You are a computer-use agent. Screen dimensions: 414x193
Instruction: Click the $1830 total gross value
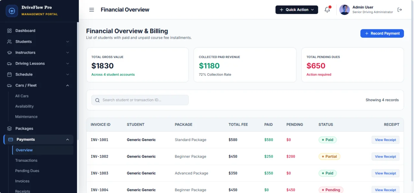[103, 66]
